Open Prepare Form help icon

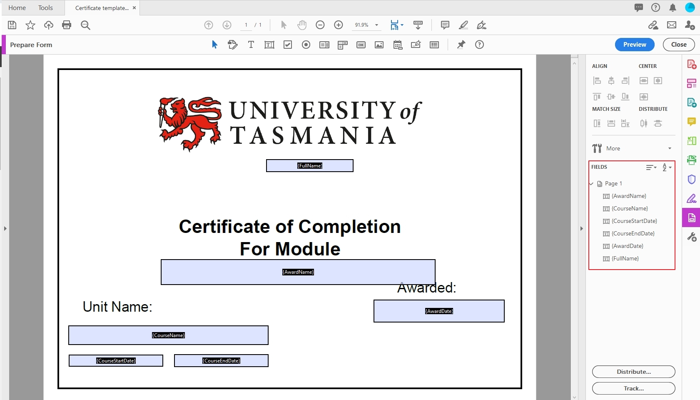[x=479, y=45]
